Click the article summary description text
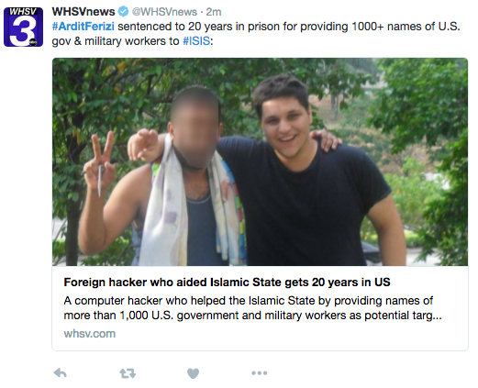 pos(252,308)
